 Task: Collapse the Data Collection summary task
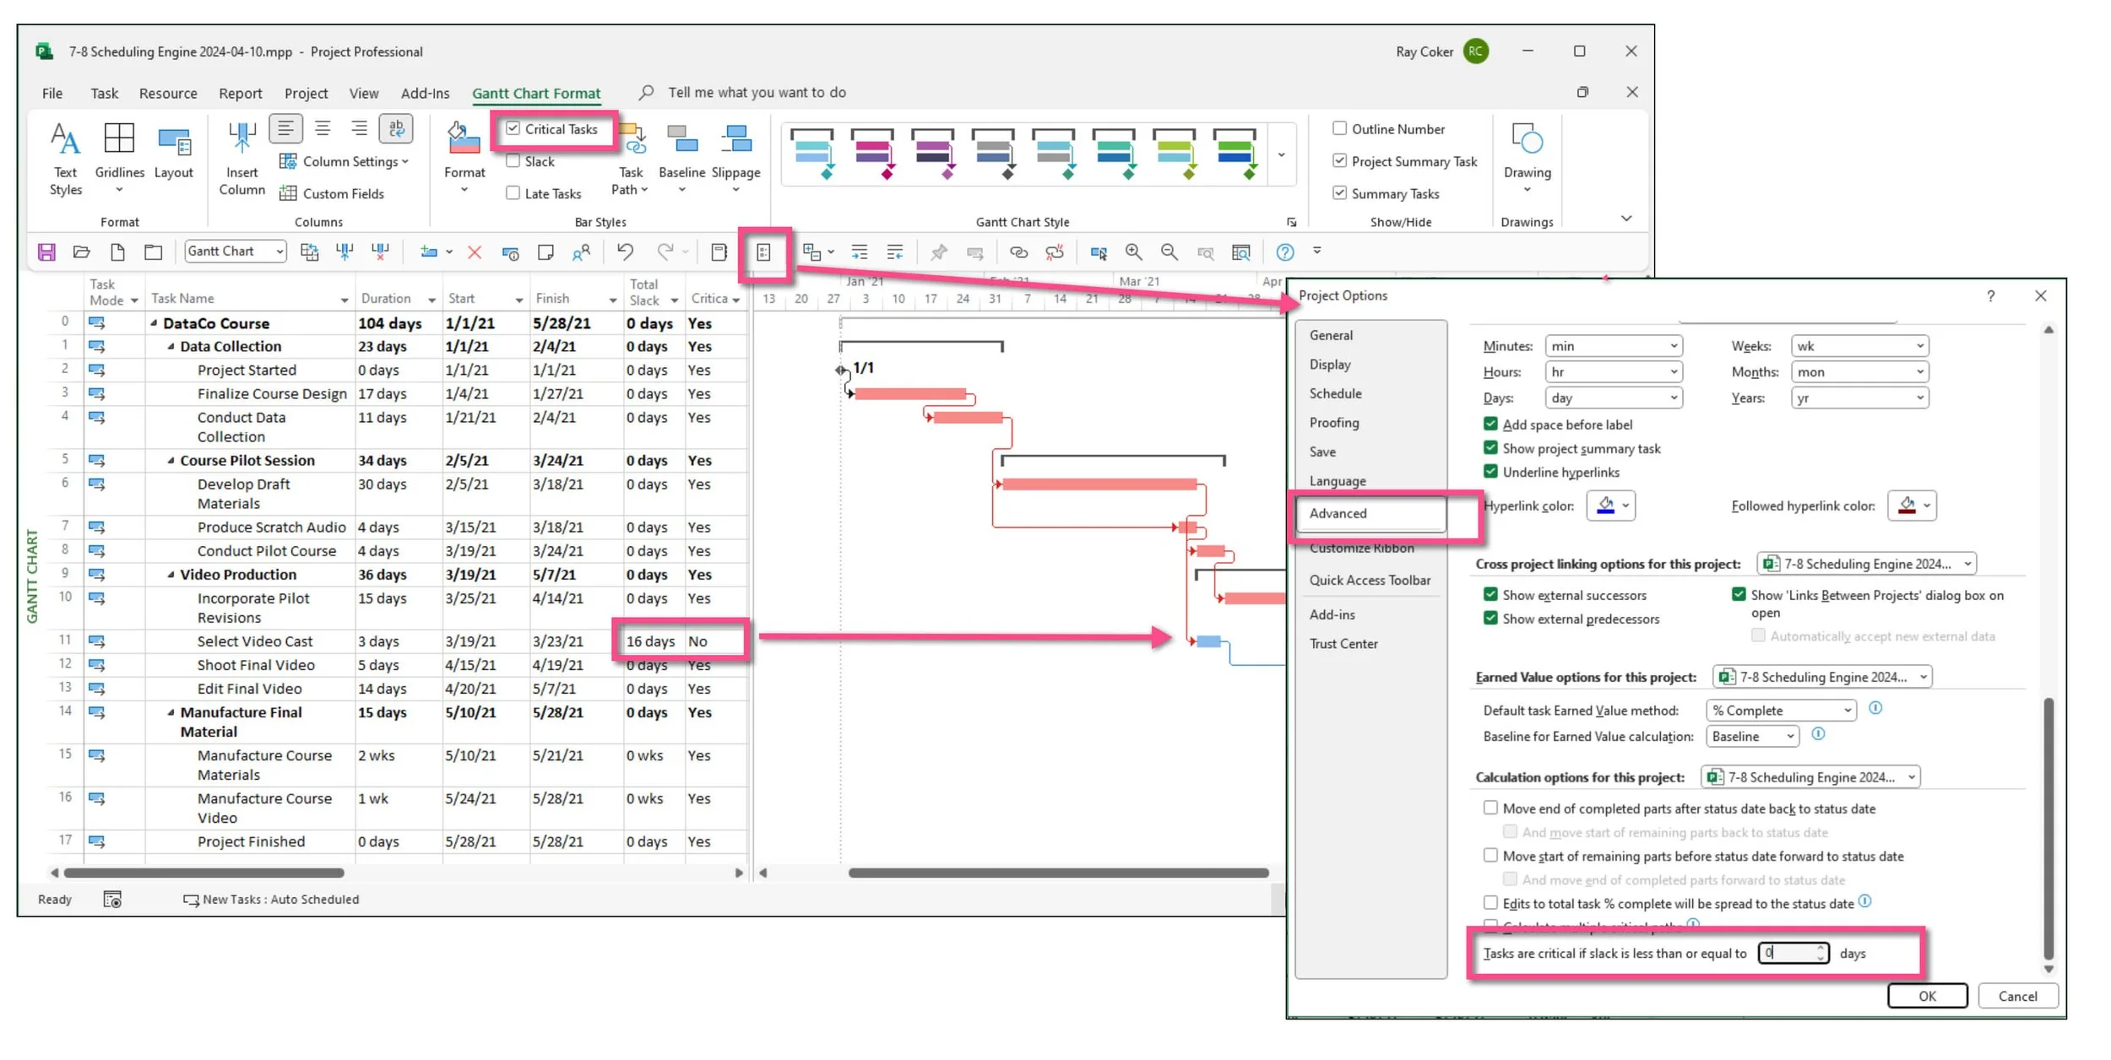[x=171, y=346]
